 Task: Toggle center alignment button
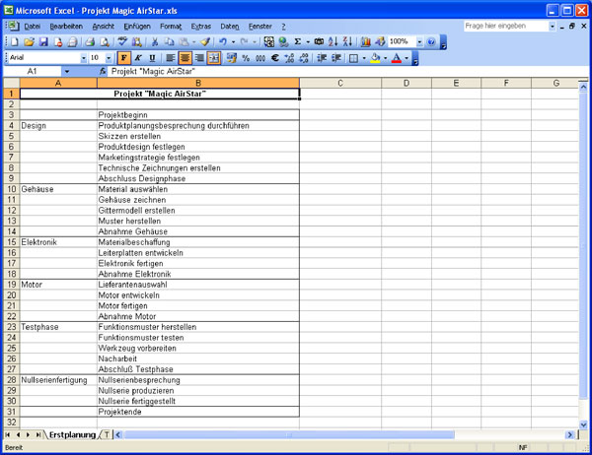point(185,58)
